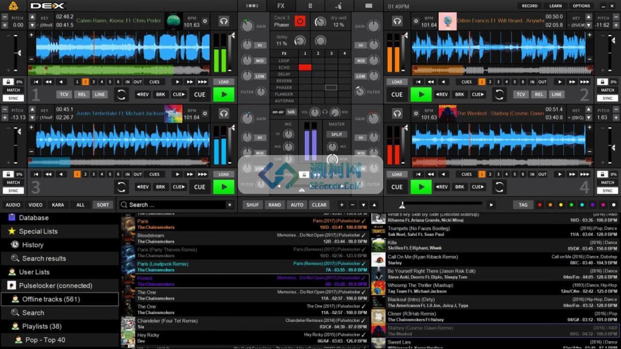Click the minus icon beside CLEAR
This screenshot has height=349, width=621.
pos(353,205)
